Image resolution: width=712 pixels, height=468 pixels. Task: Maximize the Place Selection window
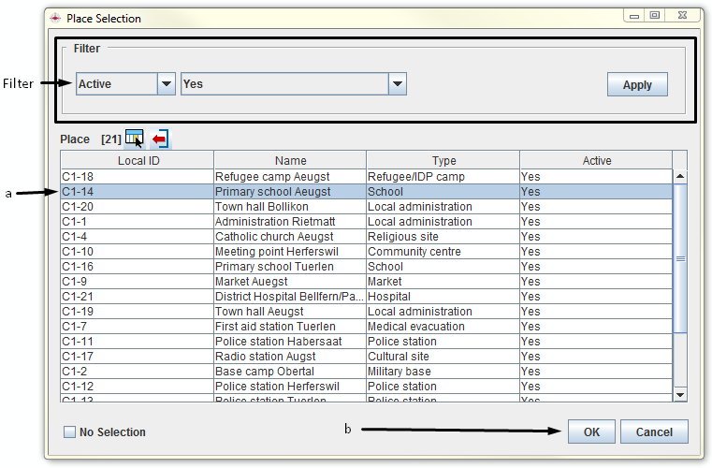pos(654,16)
